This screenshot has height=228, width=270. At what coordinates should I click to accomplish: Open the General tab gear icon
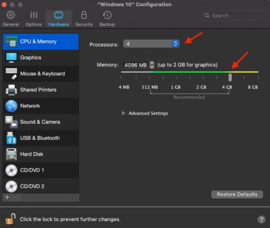(11, 15)
